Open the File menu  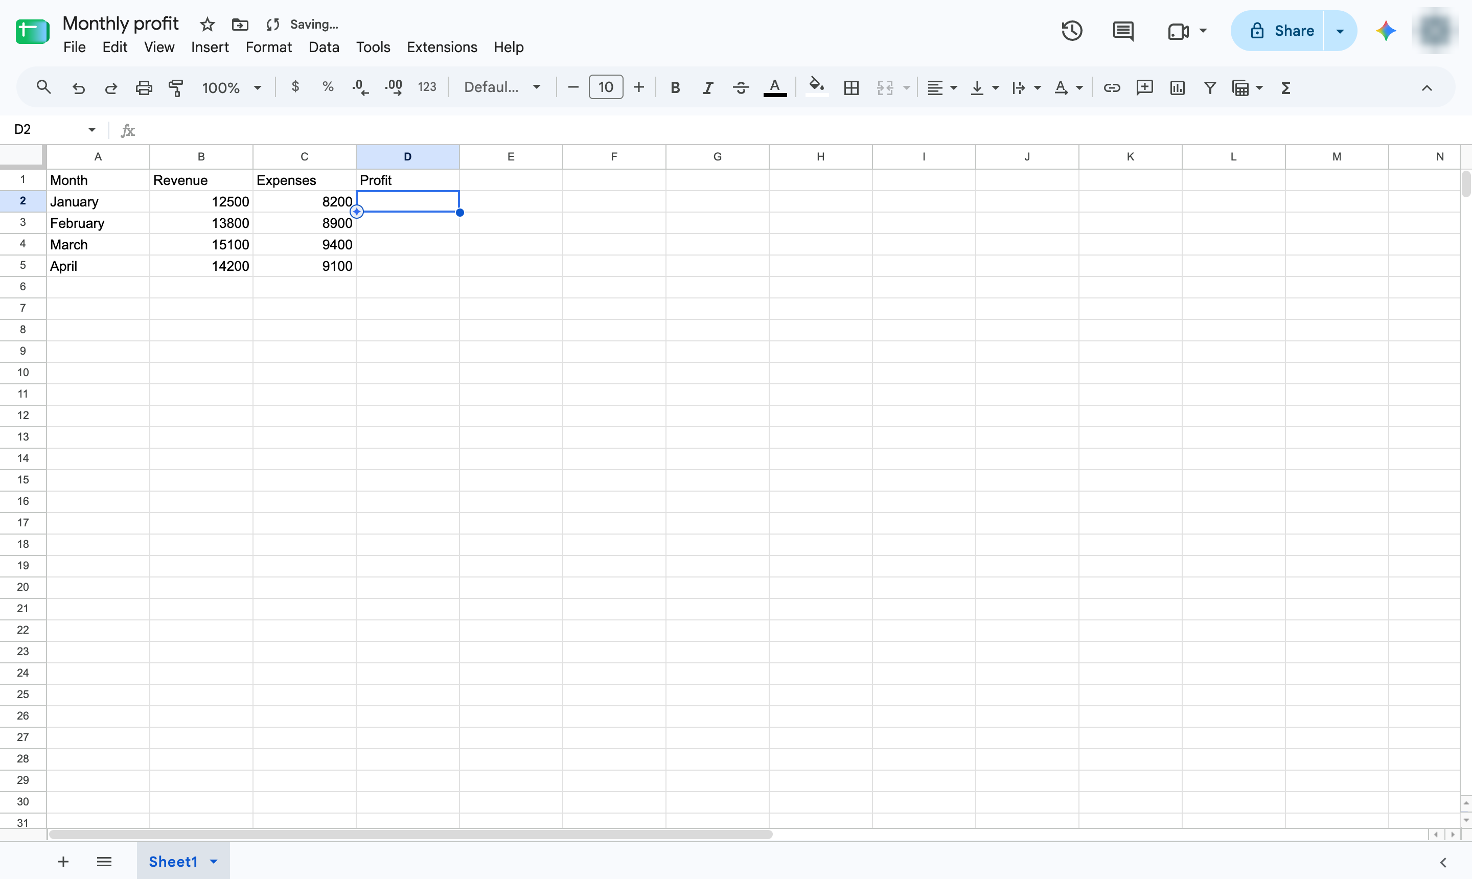(75, 47)
